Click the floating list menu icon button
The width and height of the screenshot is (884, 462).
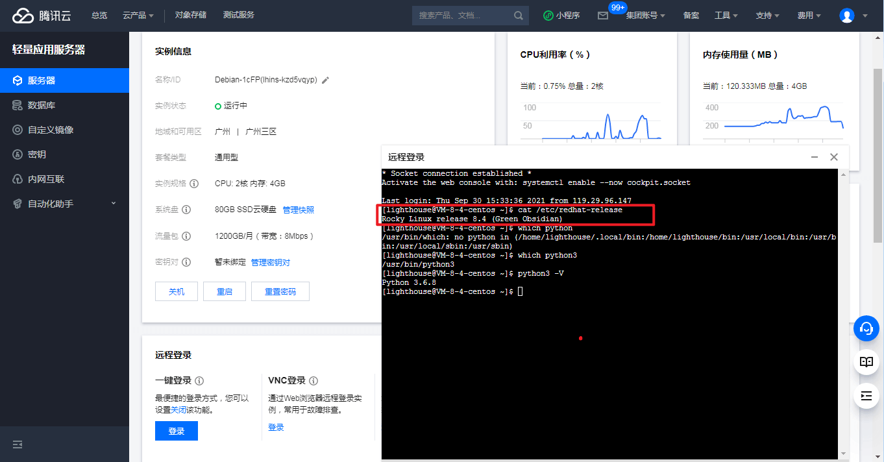(x=866, y=395)
